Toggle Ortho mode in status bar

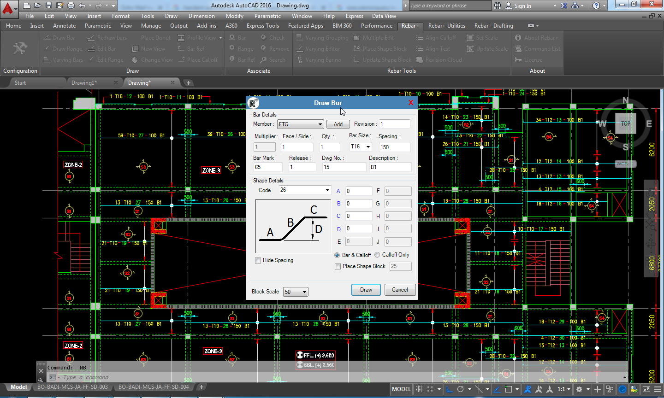(450, 389)
